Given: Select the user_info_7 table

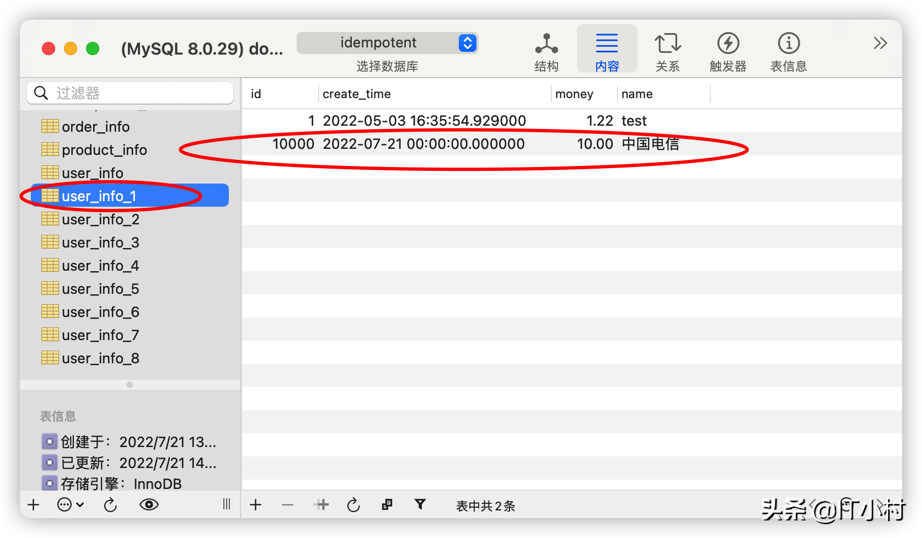Looking at the screenshot, I should coord(130,335).
